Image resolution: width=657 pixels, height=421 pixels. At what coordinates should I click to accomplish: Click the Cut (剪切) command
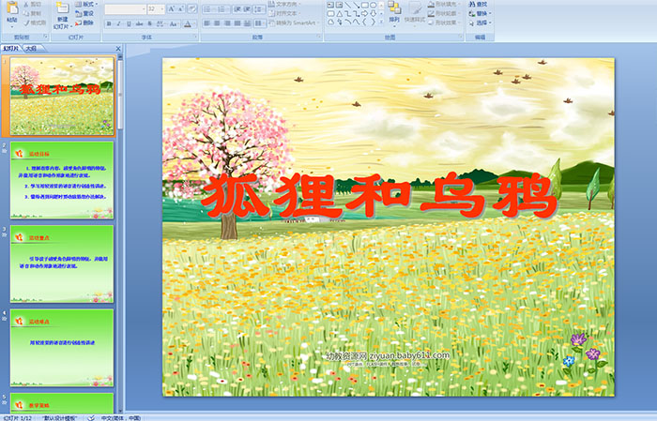(x=33, y=4)
